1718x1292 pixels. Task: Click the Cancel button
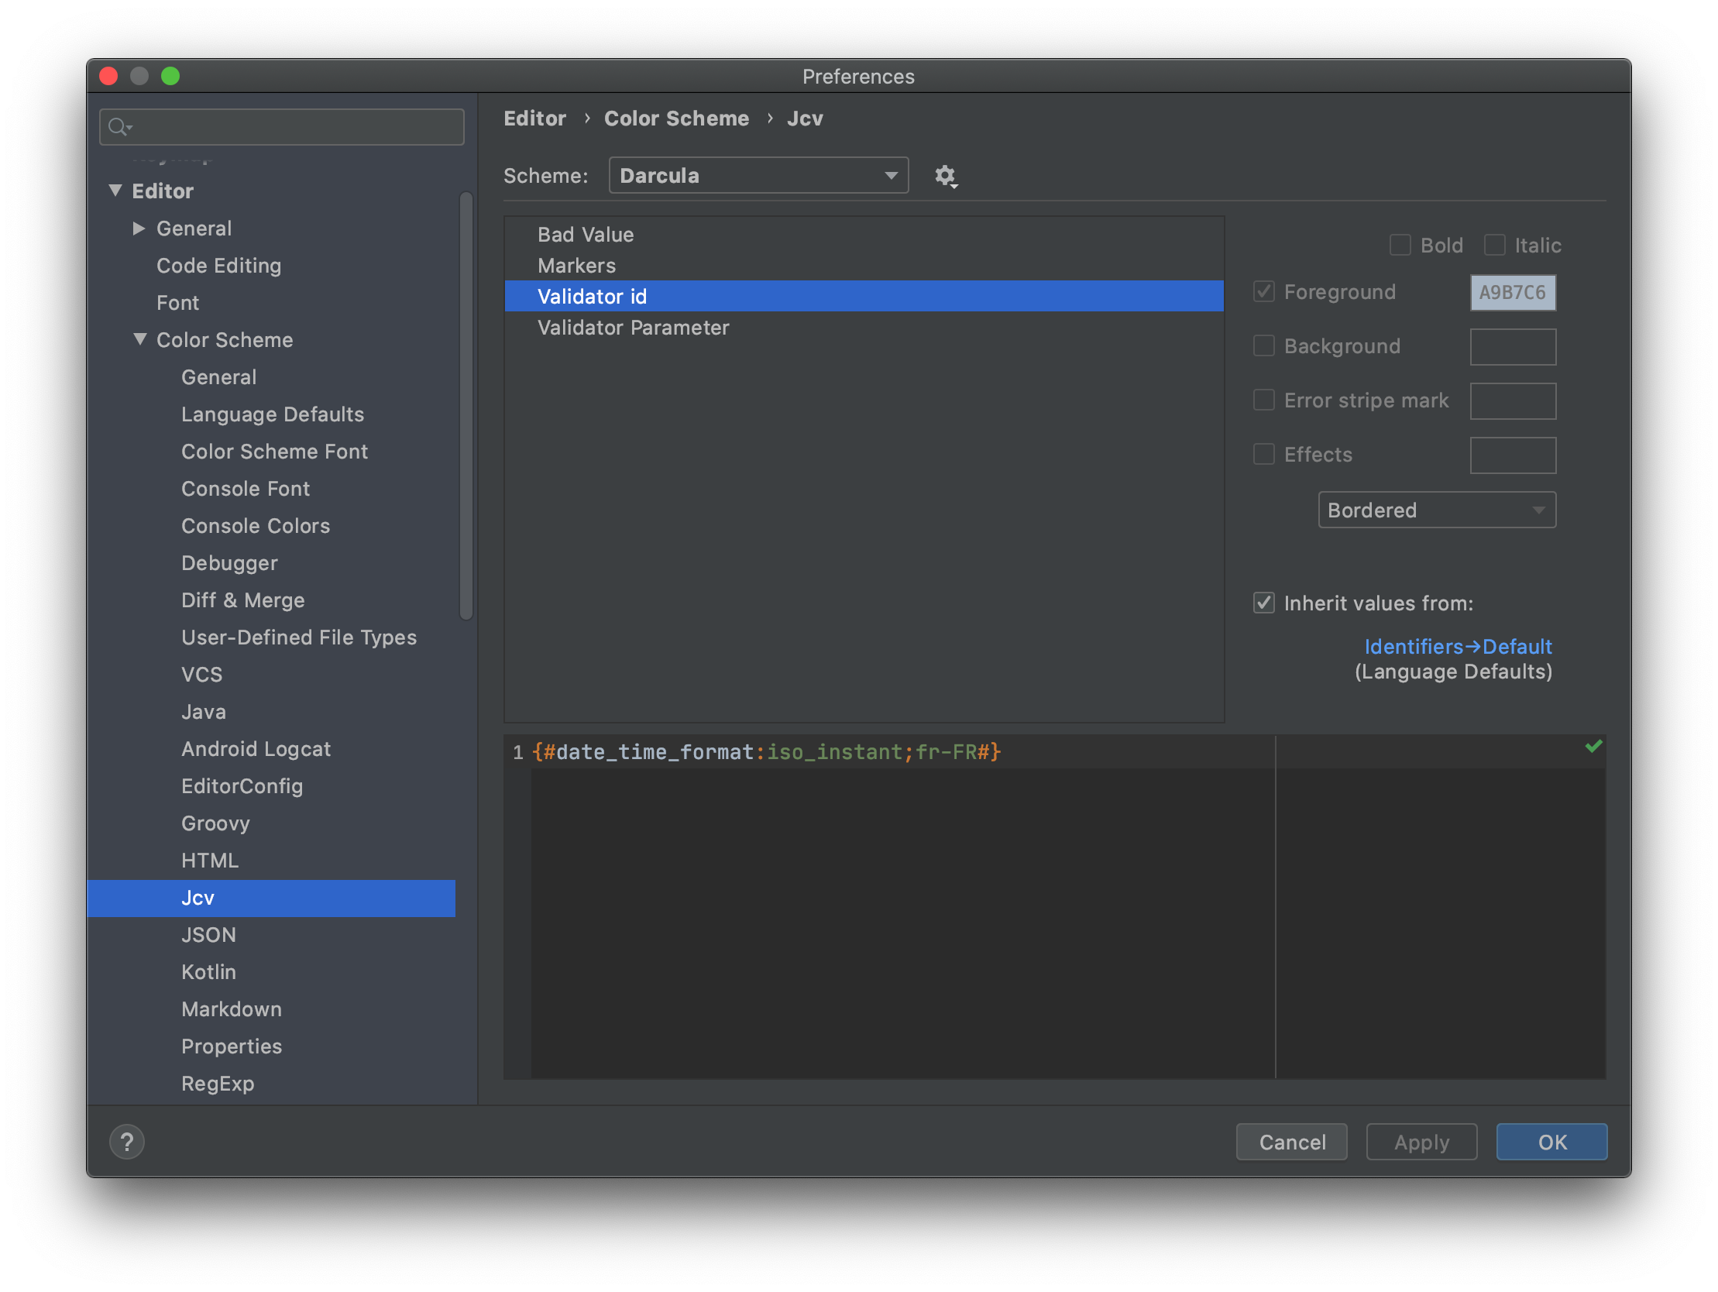coord(1292,1140)
